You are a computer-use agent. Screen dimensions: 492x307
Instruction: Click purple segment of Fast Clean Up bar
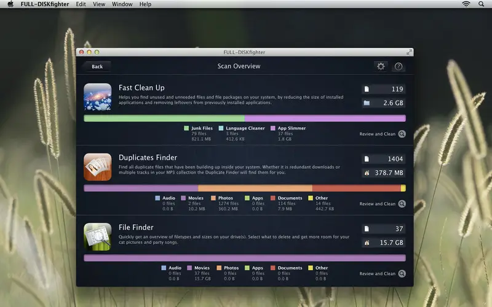[x=325, y=118]
